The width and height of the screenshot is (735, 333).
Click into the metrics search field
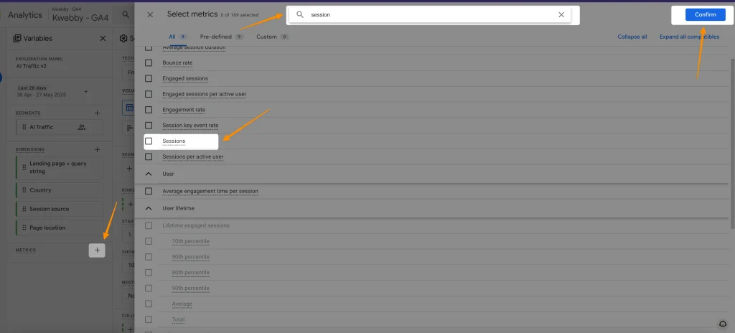coord(431,14)
